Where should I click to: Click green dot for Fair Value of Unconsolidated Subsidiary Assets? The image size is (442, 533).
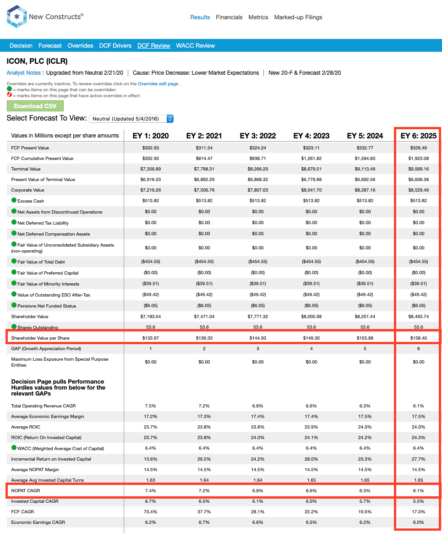click(x=14, y=244)
